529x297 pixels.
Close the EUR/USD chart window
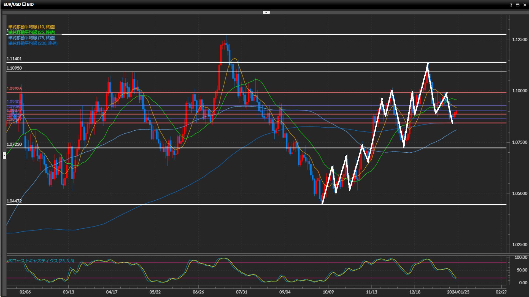tap(525, 5)
